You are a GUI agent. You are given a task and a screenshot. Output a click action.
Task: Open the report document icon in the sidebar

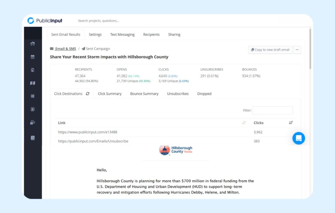32,70
